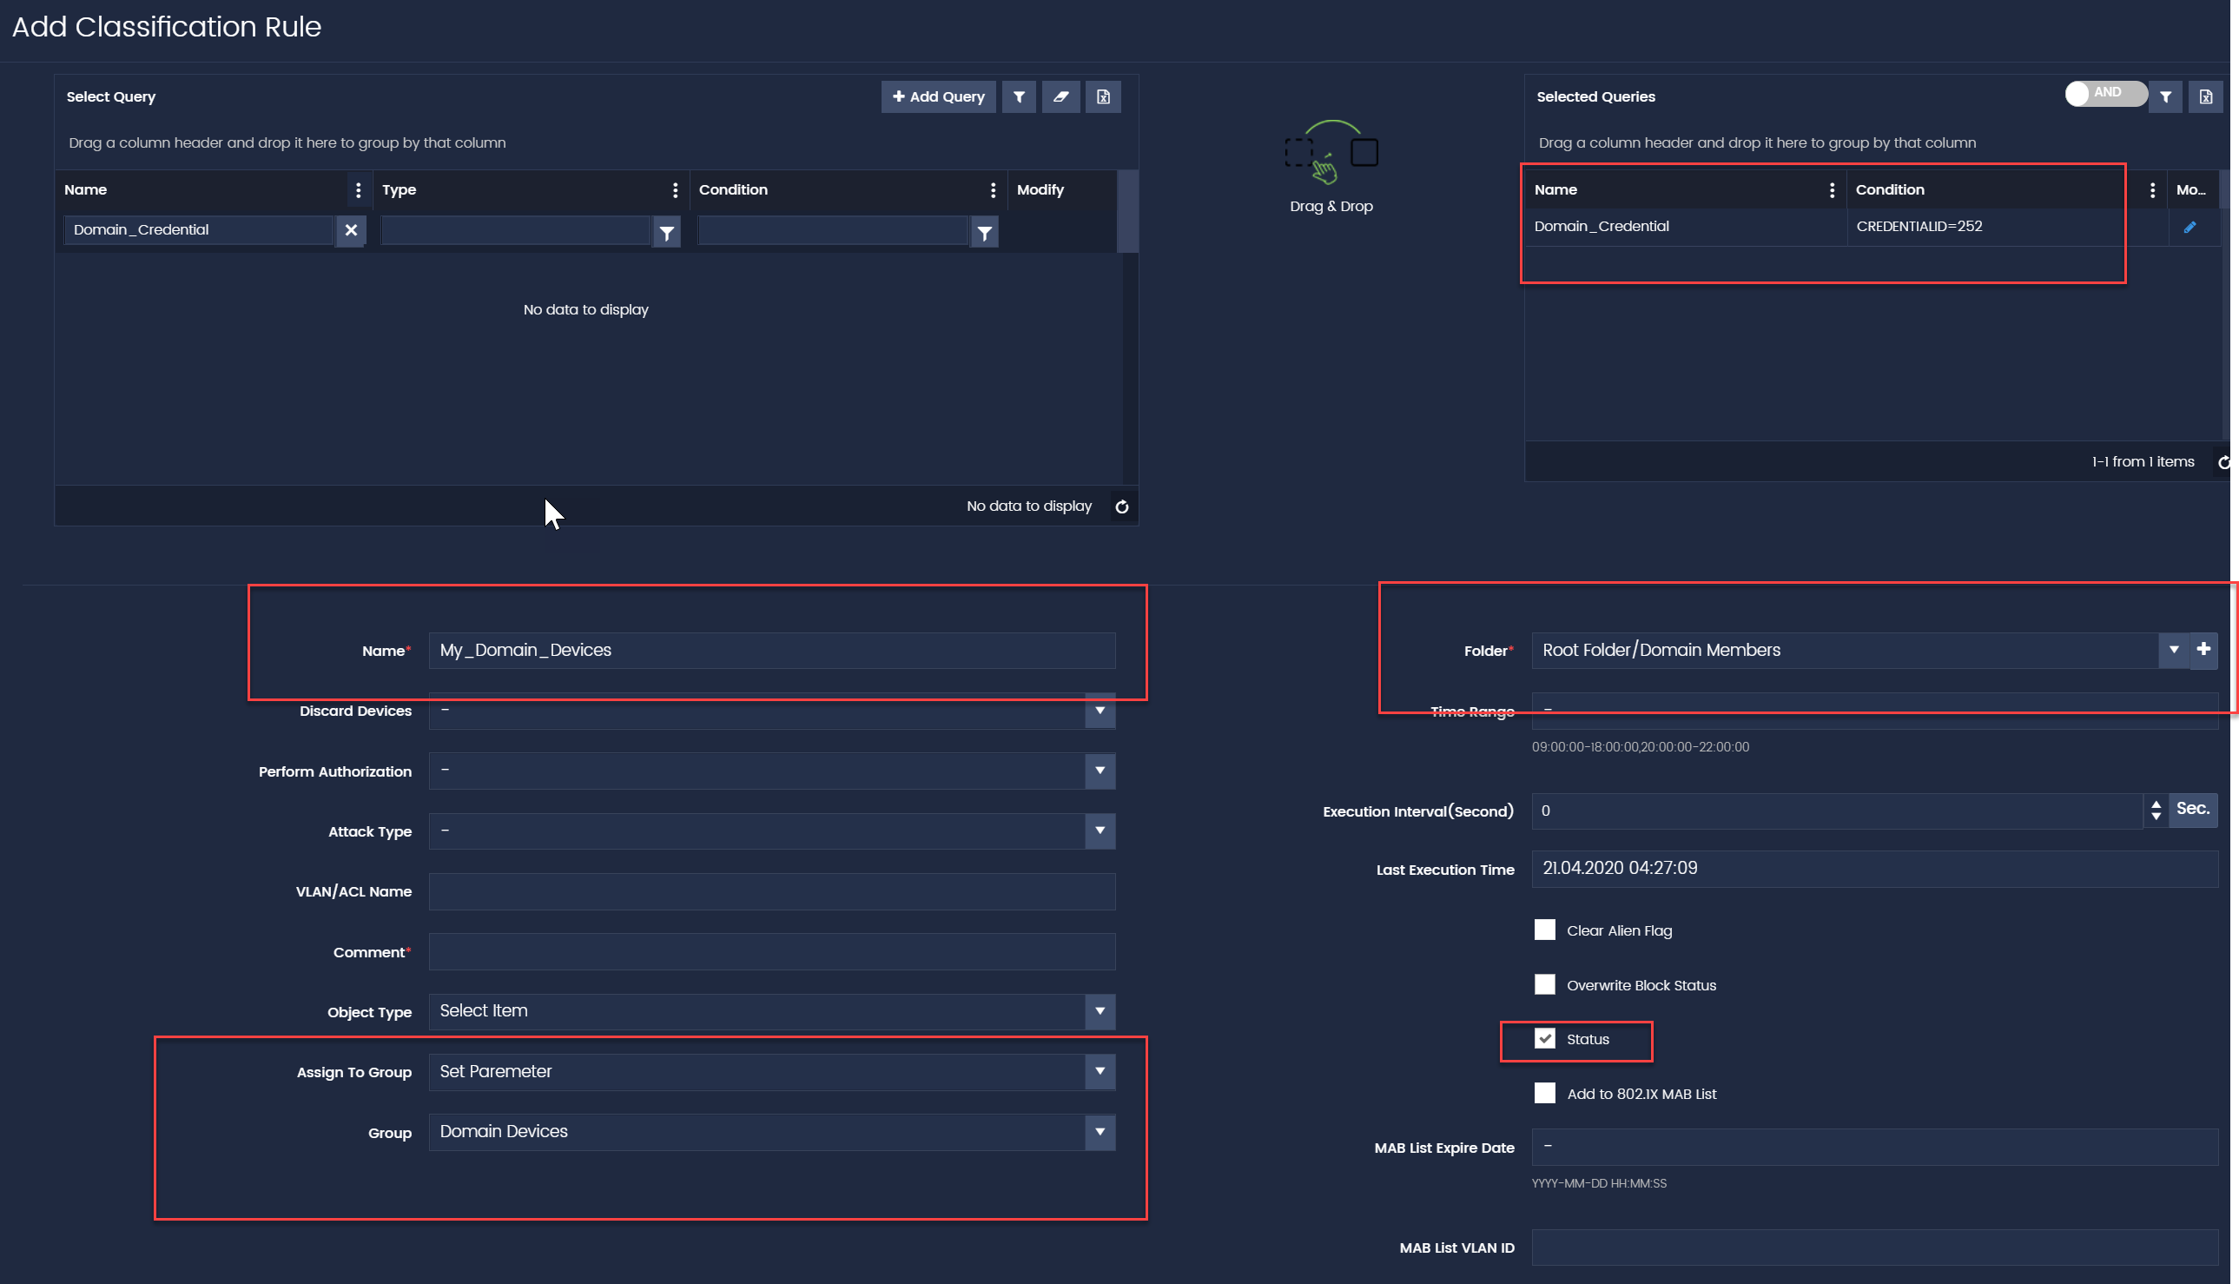Image resolution: width=2239 pixels, height=1284 pixels.
Task: Check the Overwrite Block Status checkbox
Action: (1544, 985)
